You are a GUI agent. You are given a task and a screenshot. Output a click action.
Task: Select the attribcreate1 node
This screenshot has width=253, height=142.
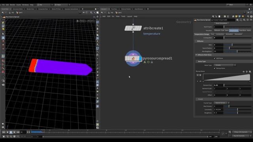pyautogui.click(x=133, y=28)
